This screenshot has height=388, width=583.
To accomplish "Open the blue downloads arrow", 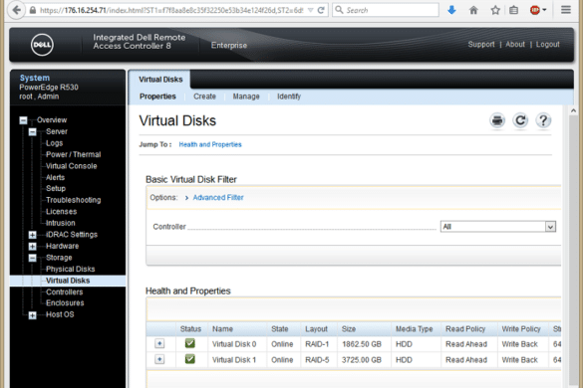I will (451, 10).
